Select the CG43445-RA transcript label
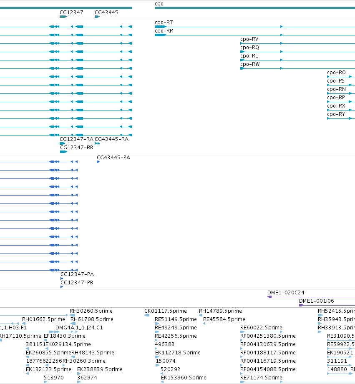 (111, 139)
